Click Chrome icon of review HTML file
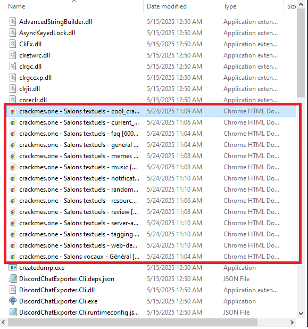The width and height of the screenshot is (308, 329). (13, 212)
